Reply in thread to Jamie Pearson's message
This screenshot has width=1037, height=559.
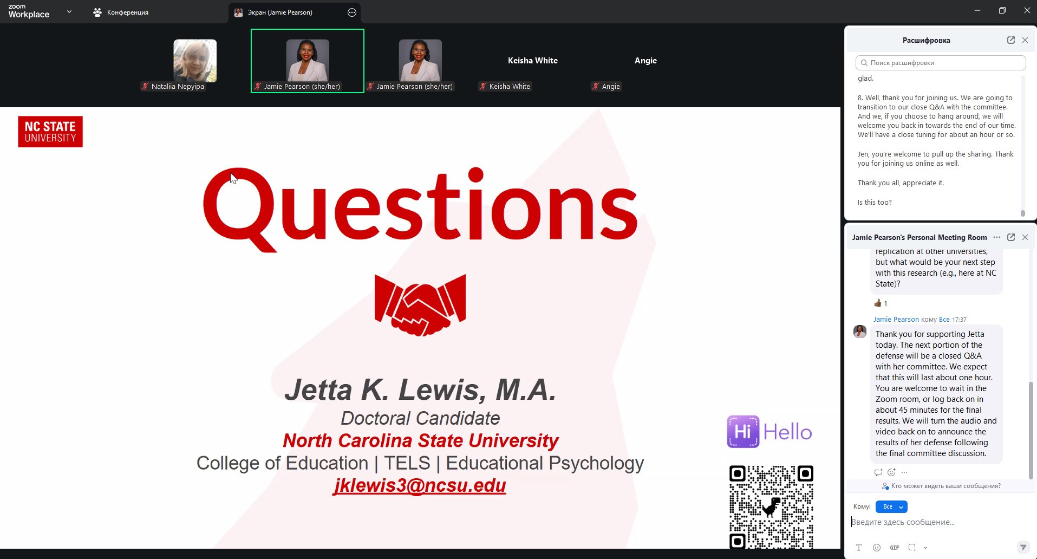(878, 472)
